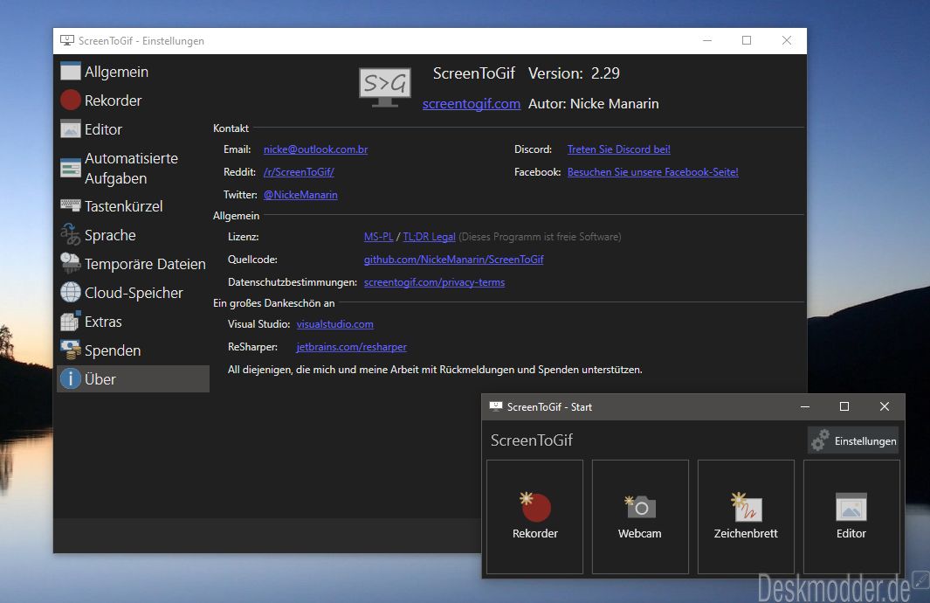Screen dimensions: 930x603
Task: Open the TL;DR Legal link
Action: 430,236
